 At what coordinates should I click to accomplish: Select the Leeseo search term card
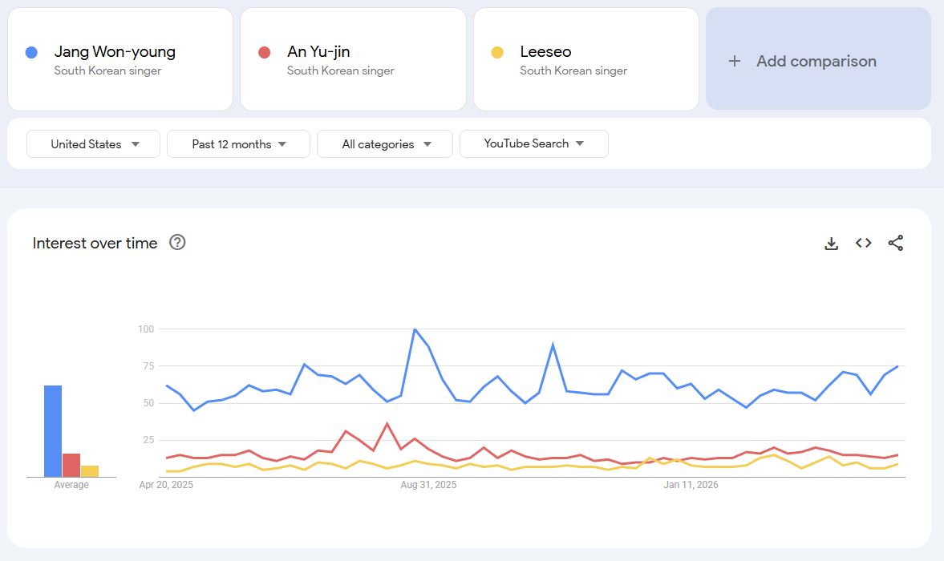click(x=585, y=59)
